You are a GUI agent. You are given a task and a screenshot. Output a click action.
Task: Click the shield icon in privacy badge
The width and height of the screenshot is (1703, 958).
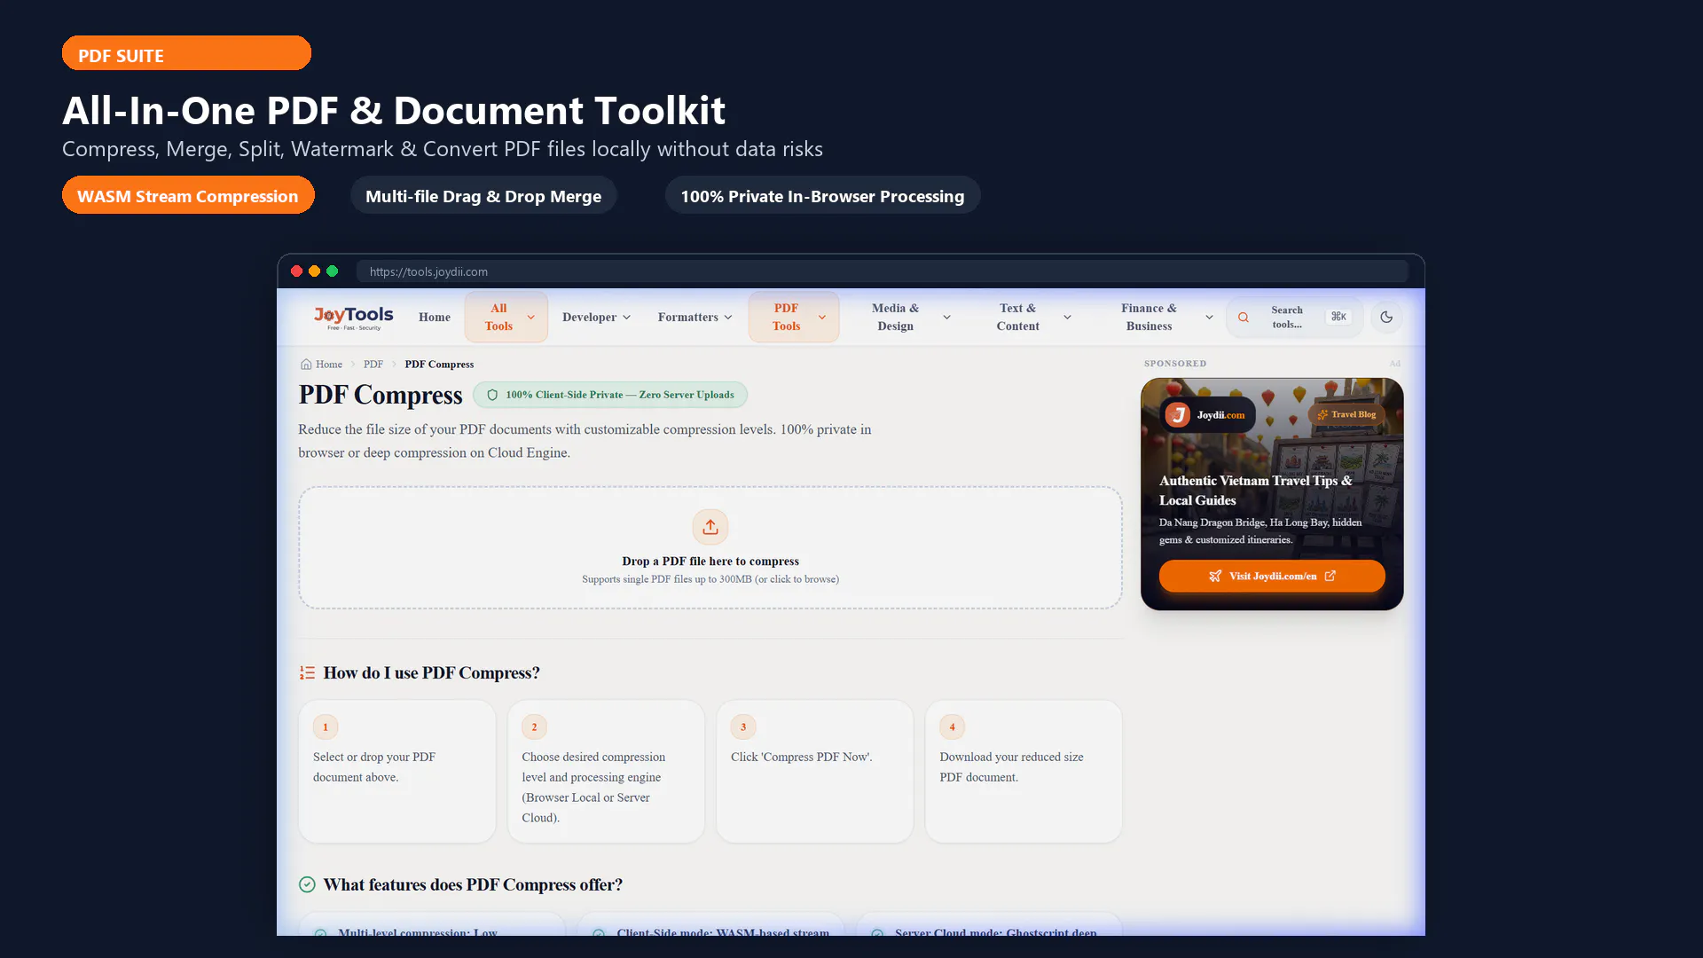coord(492,395)
